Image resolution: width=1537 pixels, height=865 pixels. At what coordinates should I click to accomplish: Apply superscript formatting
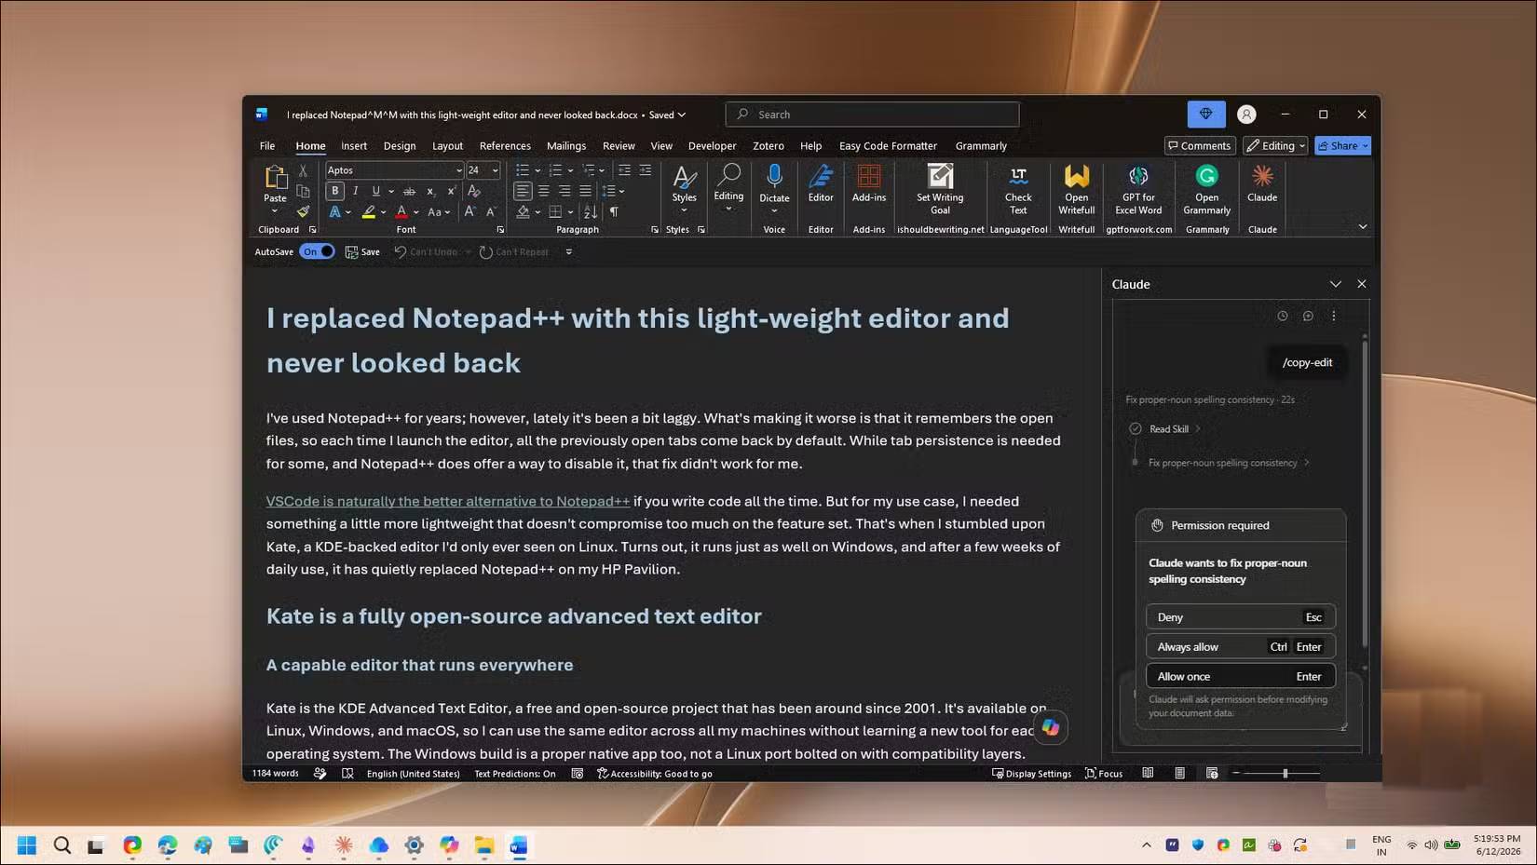tap(451, 191)
